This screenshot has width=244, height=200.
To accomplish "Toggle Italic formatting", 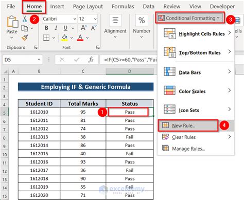I will click(56, 28).
